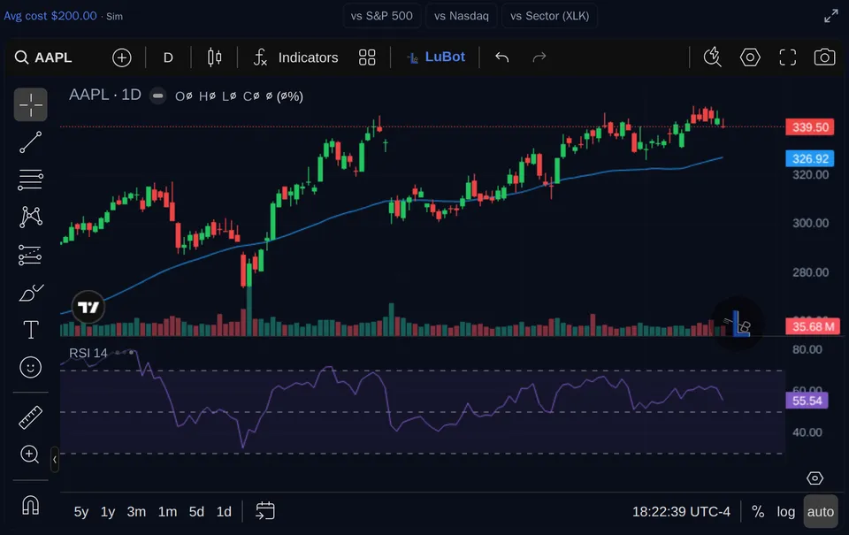Set the range to 5y

pyautogui.click(x=81, y=512)
